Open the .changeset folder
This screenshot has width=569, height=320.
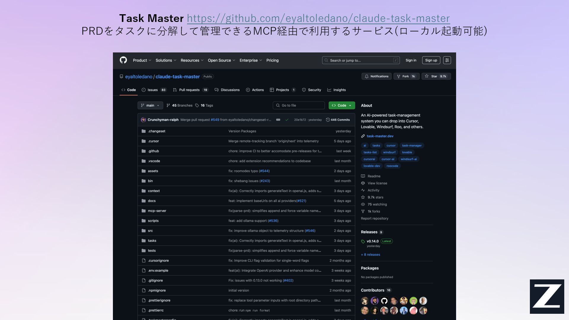click(x=156, y=131)
